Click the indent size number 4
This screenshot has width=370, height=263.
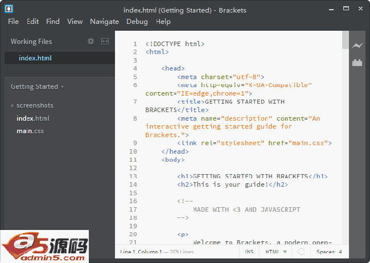point(340,251)
